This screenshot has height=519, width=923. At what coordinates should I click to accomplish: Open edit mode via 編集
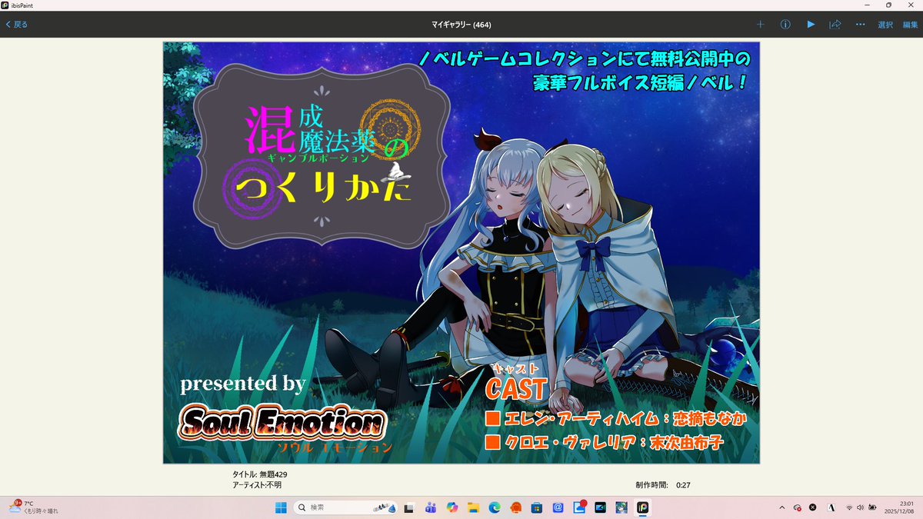[x=911, y=24]
